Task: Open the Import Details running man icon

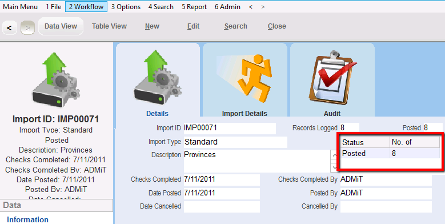Action: (x=244, y=79)
